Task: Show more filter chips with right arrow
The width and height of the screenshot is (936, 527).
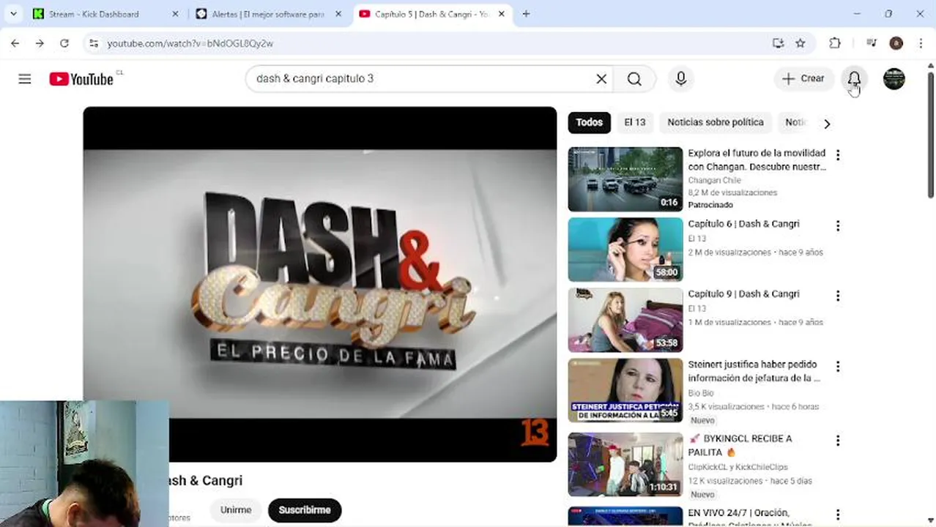Action: (x=827, y=124)
